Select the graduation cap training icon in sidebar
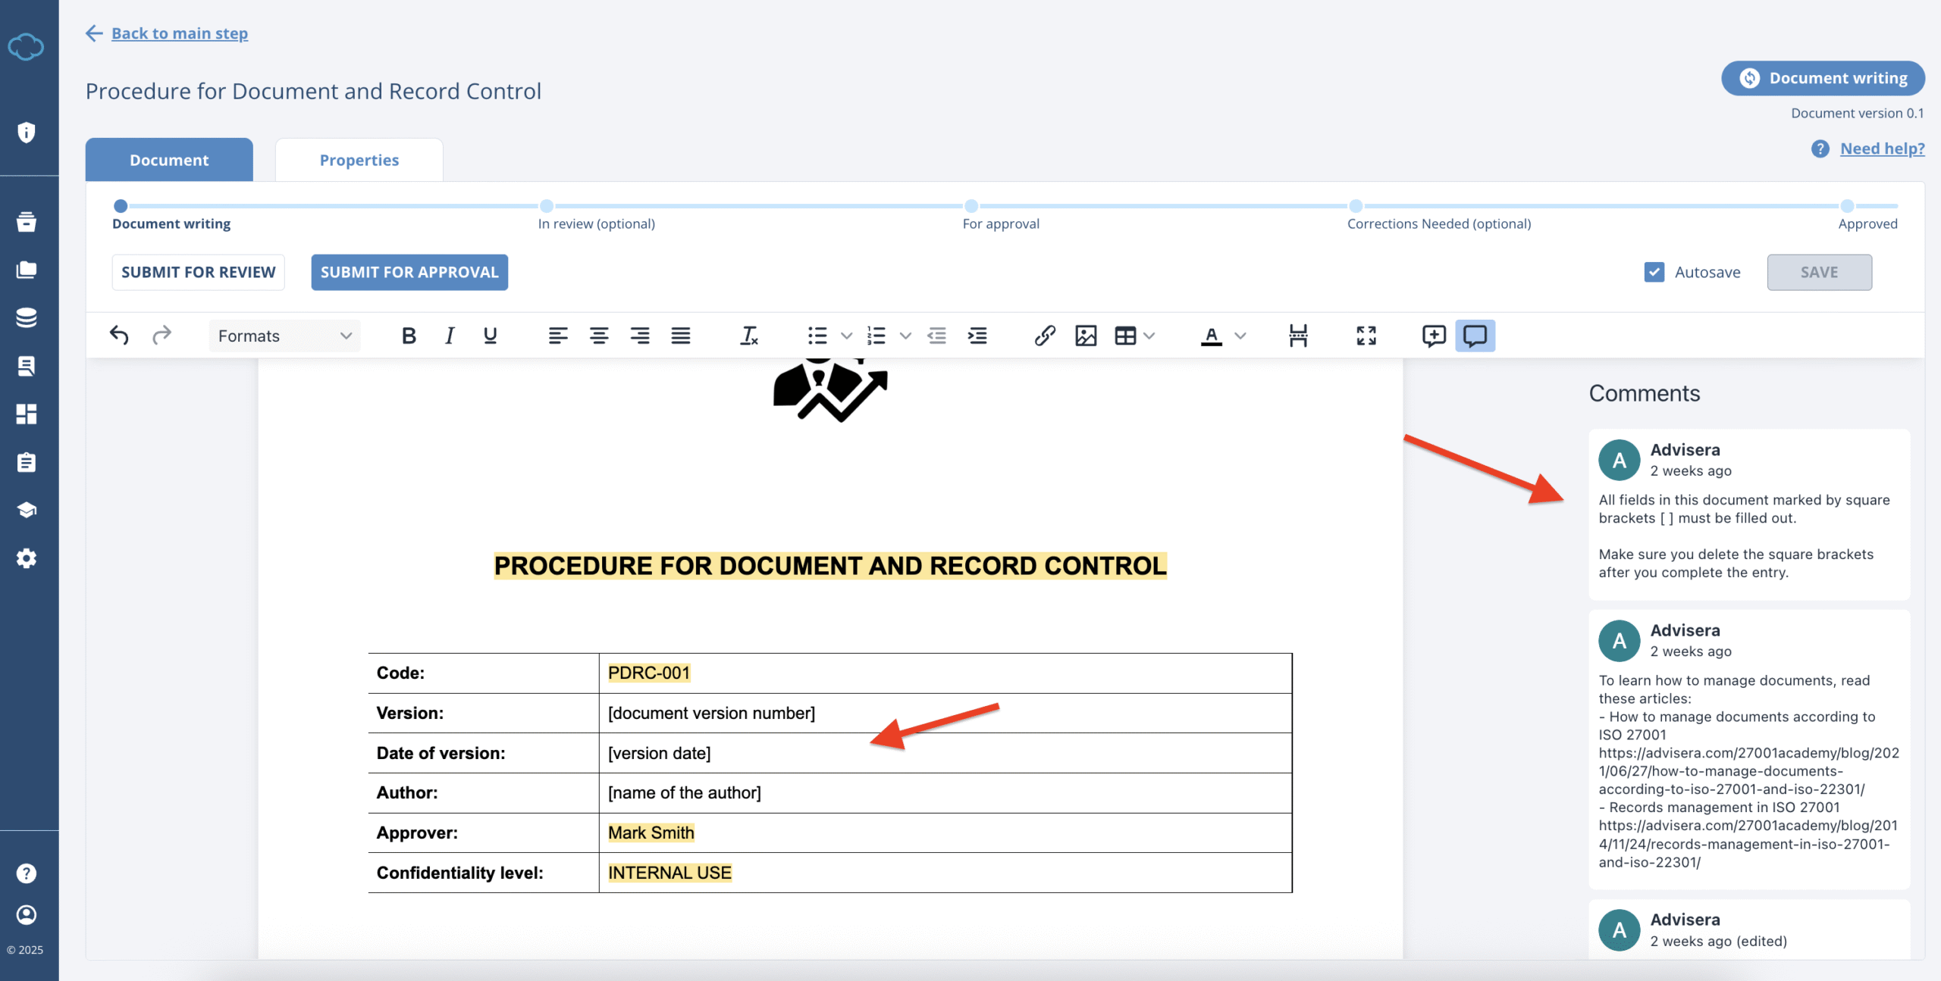1941x981 pixels. (x=27, y=509)
